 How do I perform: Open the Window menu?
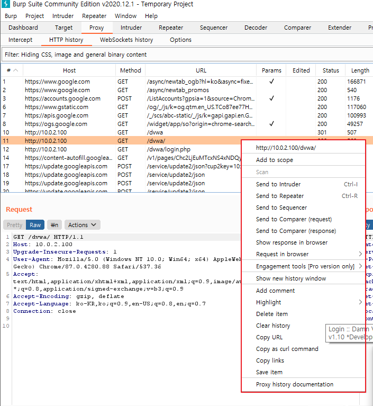[x=125, y=16]
